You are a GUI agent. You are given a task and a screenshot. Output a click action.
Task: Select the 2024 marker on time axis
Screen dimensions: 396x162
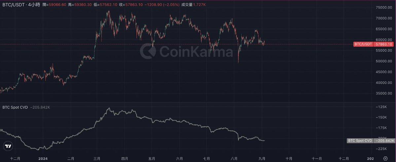pyautogui.click(x=43, y=158)
